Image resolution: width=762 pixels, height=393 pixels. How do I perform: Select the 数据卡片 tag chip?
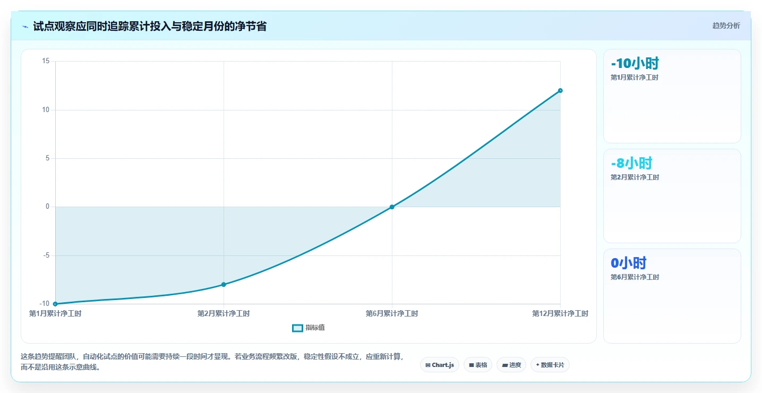[x=550, y=365]
